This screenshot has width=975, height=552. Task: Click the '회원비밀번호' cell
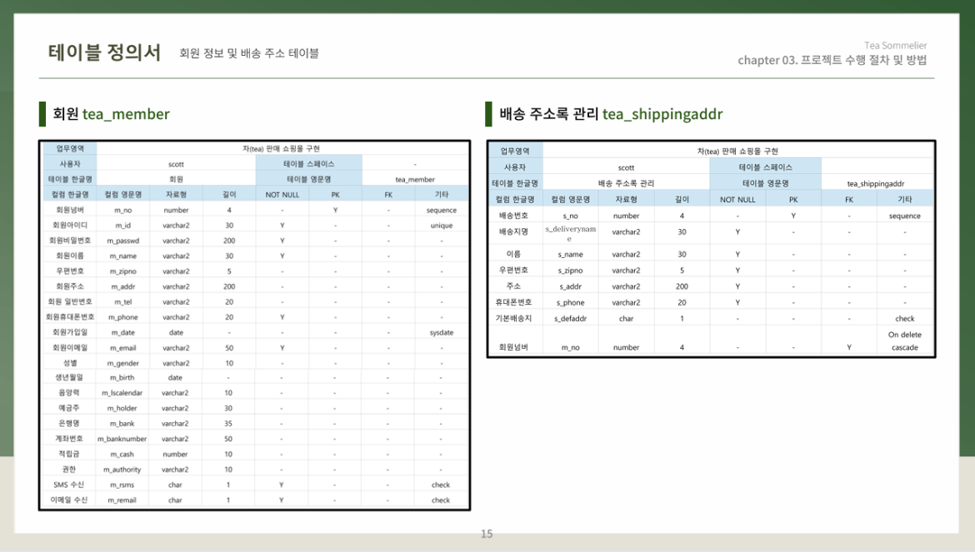click(70, 241)
